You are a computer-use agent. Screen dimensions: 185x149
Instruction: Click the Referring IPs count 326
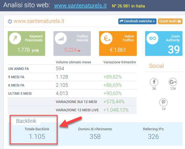153,137
